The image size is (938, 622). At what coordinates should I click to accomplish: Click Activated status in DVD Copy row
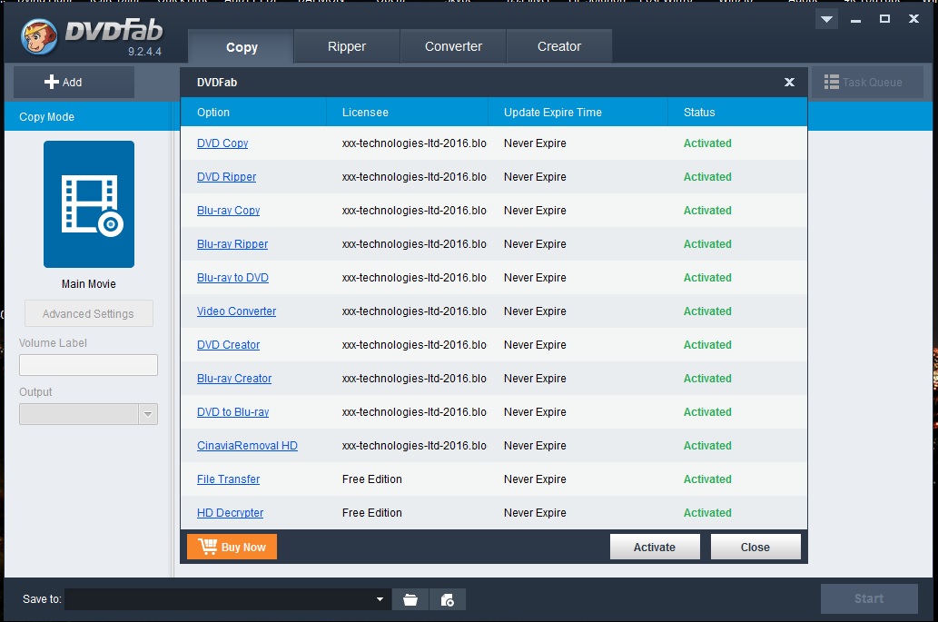point(707,143)
